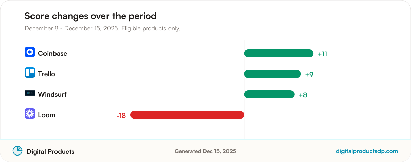Click the Digital Products pie chart icon

click(x=17, y=151)
